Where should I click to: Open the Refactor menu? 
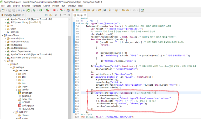tap(26, 6)
